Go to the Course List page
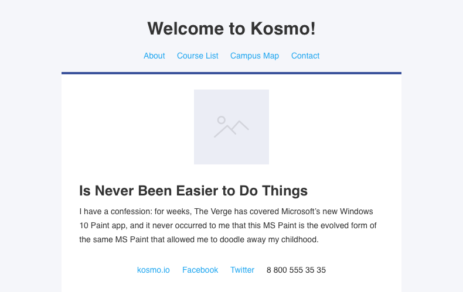 click(198, 56)
